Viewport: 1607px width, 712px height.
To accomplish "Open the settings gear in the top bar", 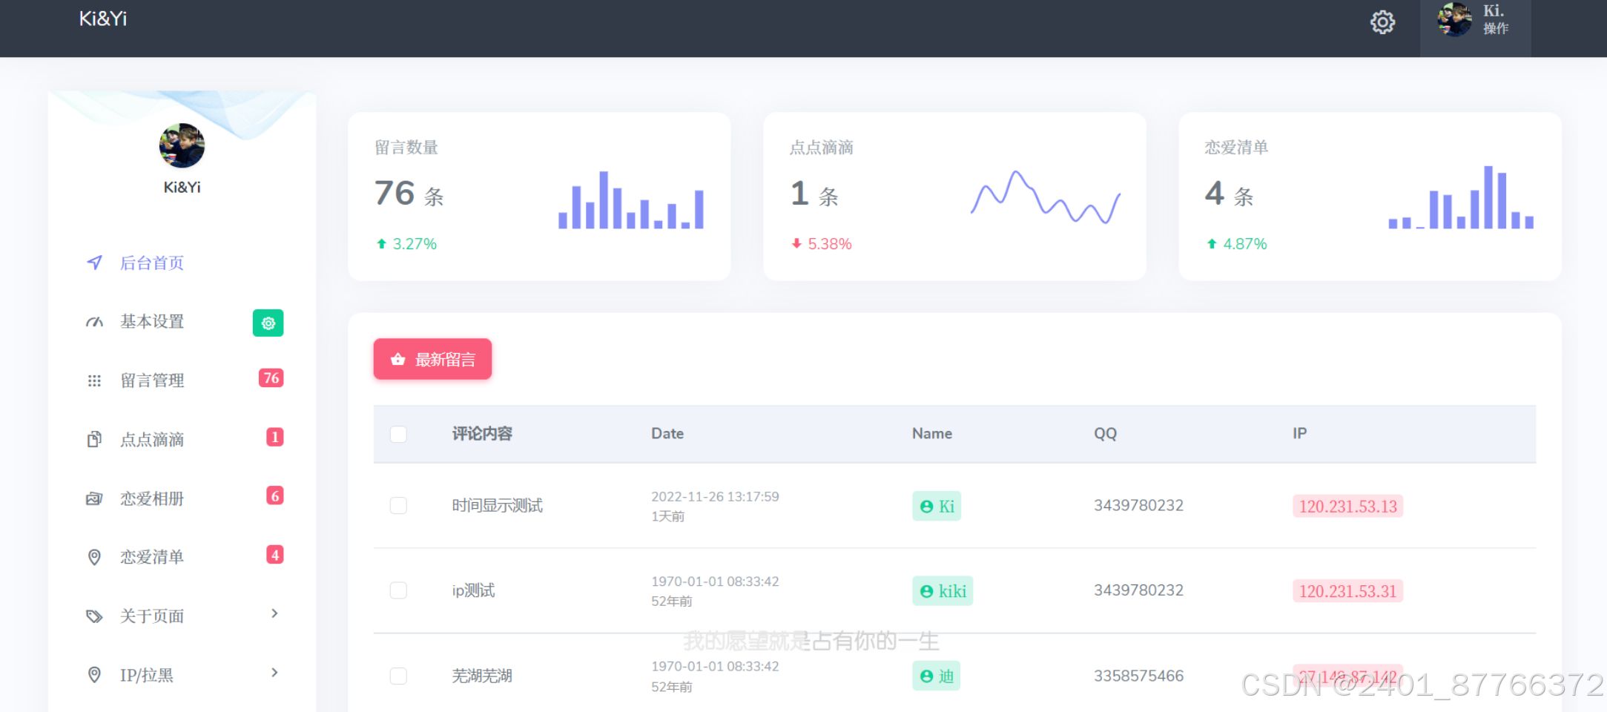I will click(1382, 22).
